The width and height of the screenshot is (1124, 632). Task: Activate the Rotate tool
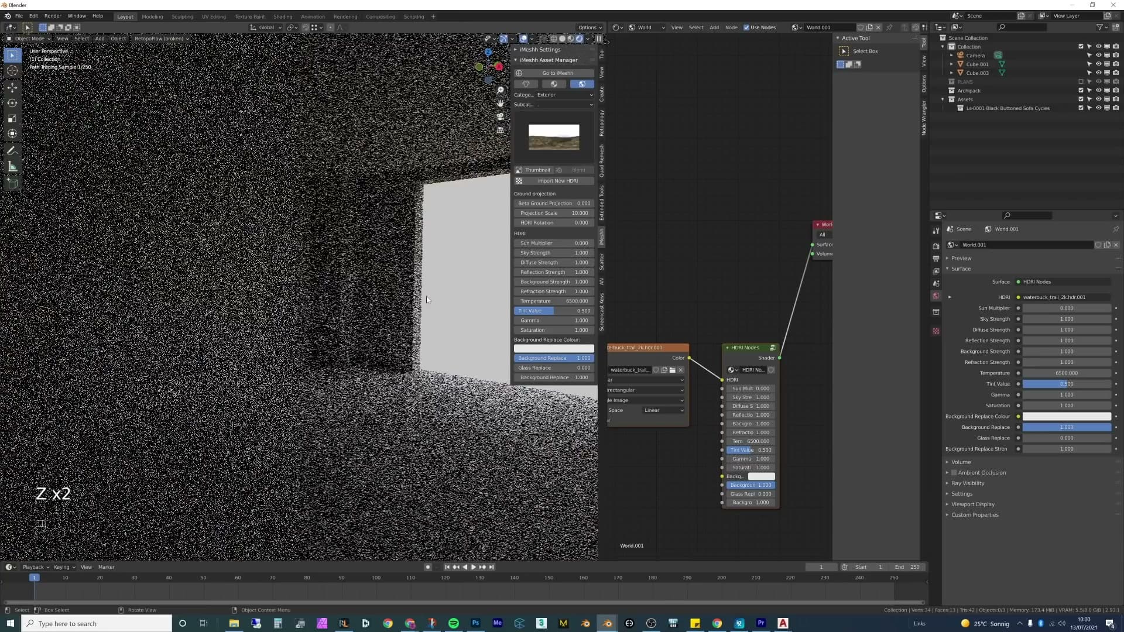click(x=12, y=103)
